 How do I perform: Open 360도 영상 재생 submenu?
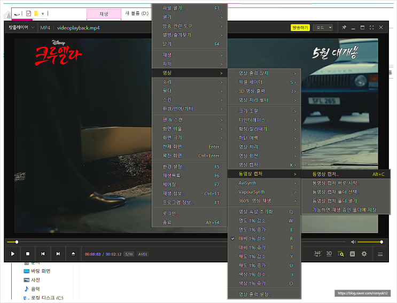[x=264, y=201]
